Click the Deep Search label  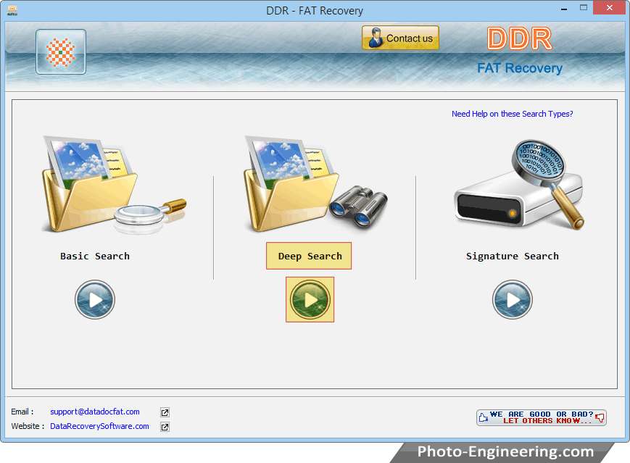click(x=309, y=256)
